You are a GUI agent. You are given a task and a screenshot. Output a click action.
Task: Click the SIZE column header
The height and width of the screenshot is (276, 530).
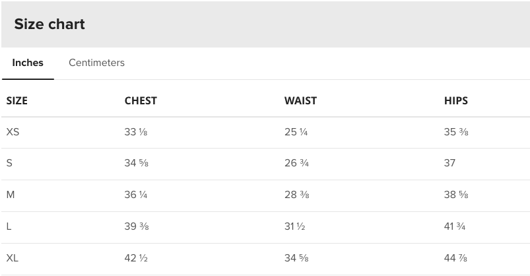17,101
